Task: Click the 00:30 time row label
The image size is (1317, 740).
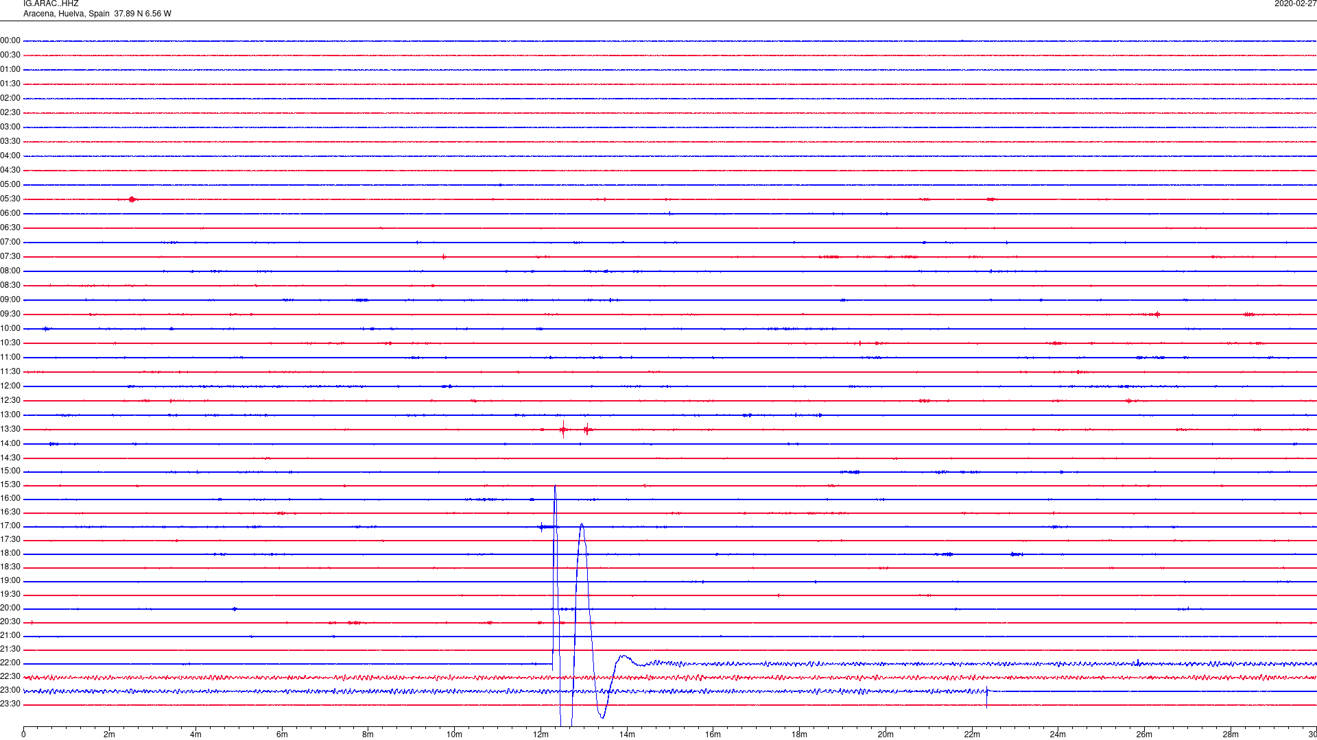Action: coord(10,55)
